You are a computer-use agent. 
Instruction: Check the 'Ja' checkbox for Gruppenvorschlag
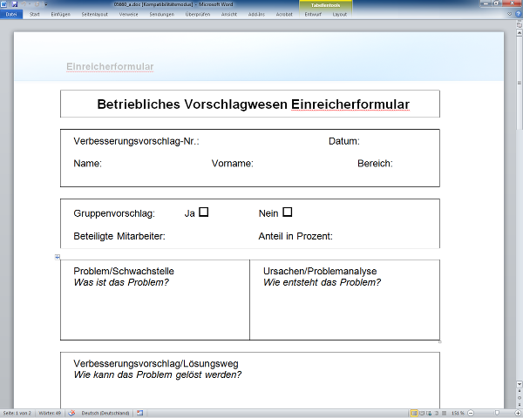pos(203,212)
